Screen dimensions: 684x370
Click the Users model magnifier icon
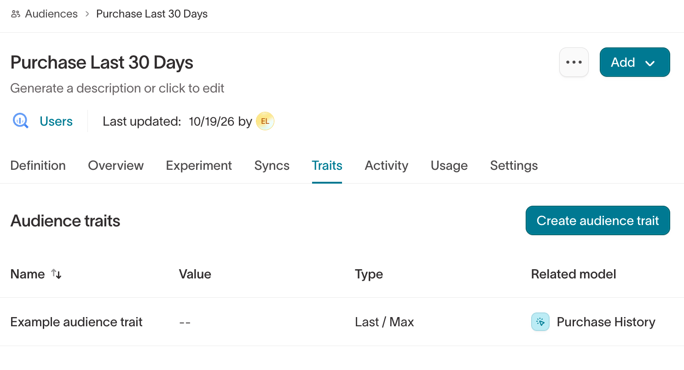click(20, 121)
